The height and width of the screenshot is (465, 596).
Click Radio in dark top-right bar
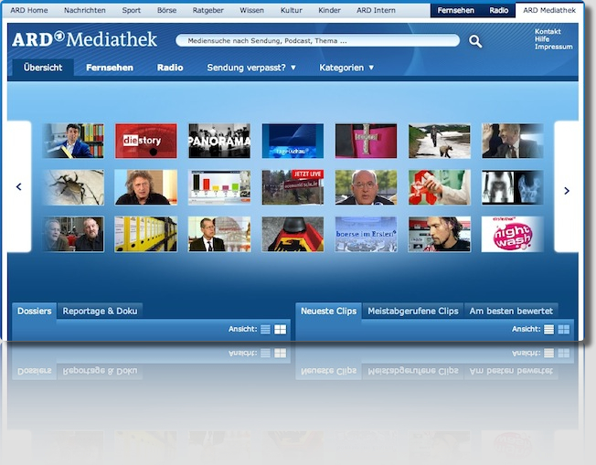point(499,10)
